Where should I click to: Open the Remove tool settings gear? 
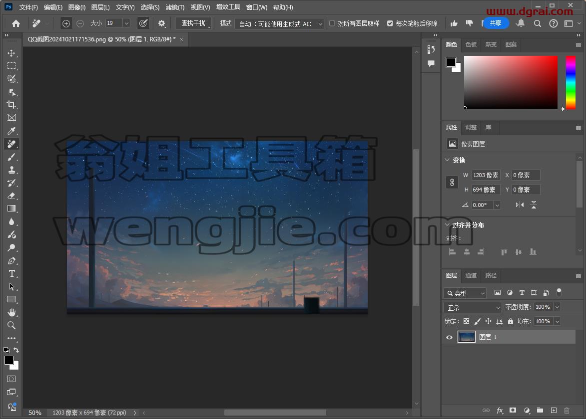click(x=161, y=23)
